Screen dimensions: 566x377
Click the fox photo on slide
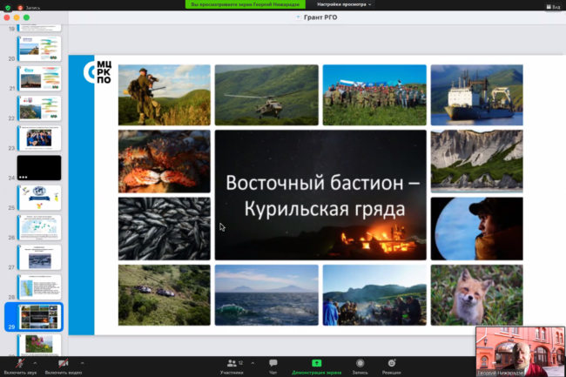click(x=477, y=295)
